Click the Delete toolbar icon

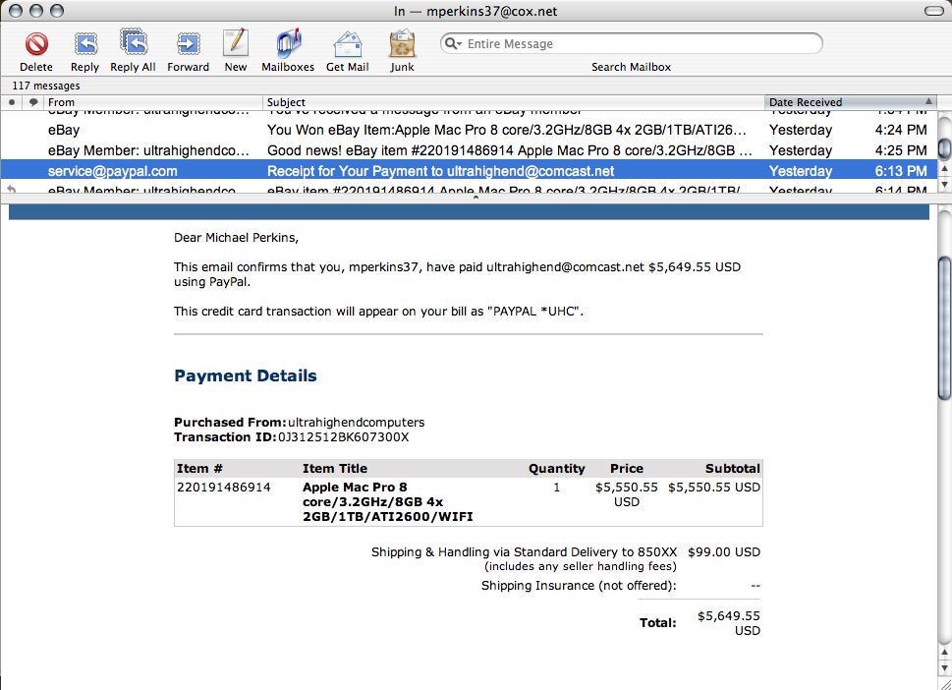[x=36, y=44]
